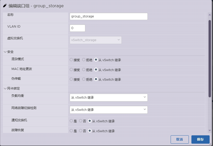Click the 名称 text field
The height and width of the screenshot is (146, 213).
point(109,16)
